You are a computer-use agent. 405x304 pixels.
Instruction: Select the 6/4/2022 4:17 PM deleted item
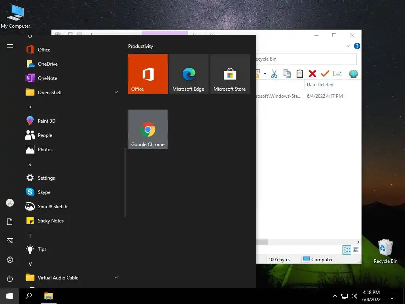pos(325,96)
